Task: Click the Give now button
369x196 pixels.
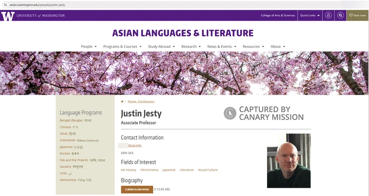Action: pyautogui.click(x=357, y=16)
